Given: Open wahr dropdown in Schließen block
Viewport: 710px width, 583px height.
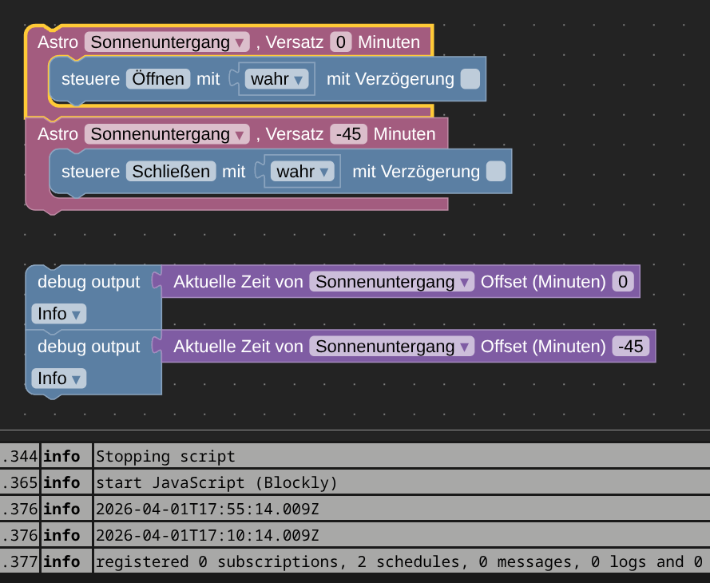Looking at the screenshot, I should 303,172.
